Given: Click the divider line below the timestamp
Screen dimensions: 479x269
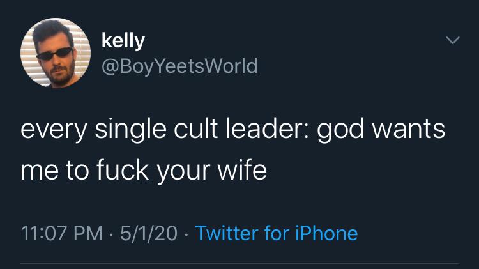Looking at the screenshot, I should pyautogui.click(x=240, y=263).
